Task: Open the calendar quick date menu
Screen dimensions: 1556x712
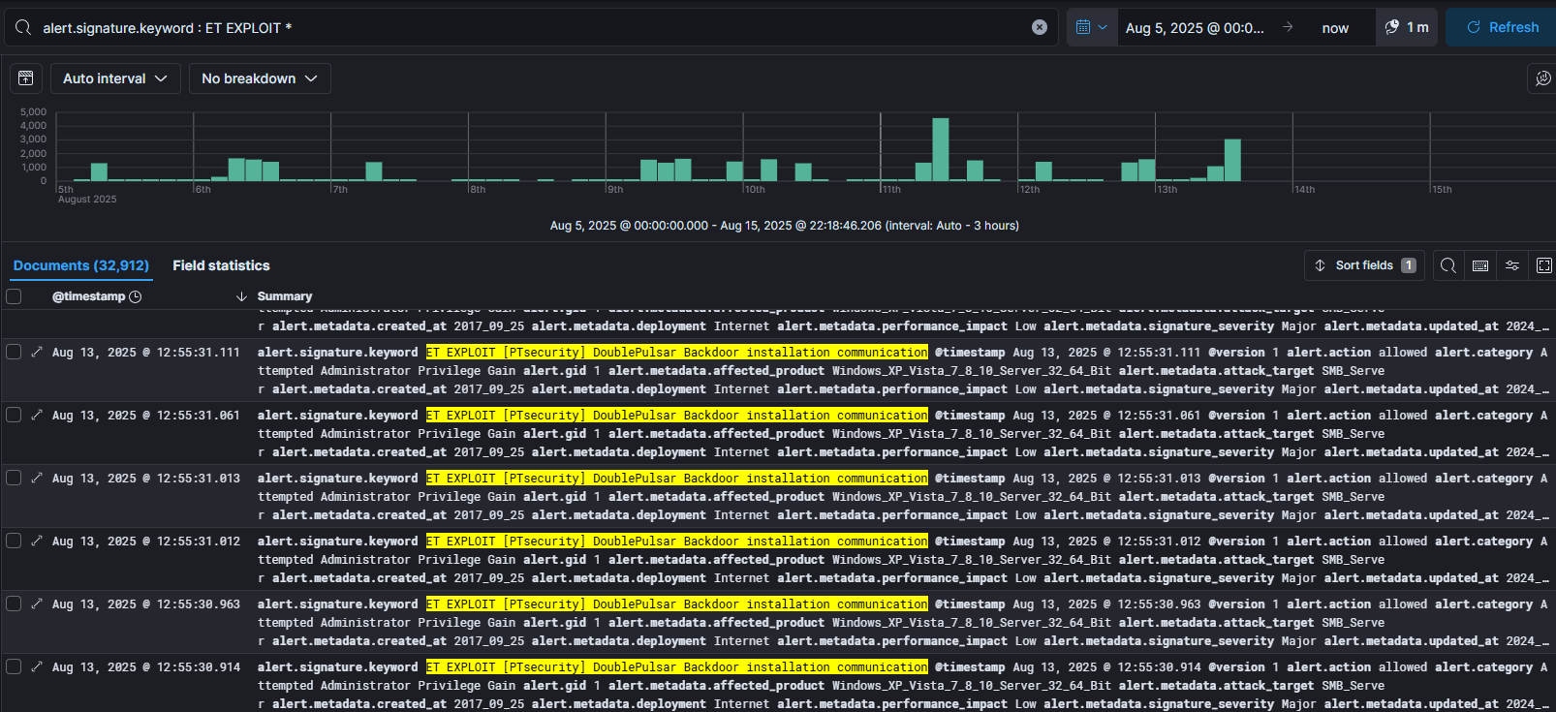Action: click(x=1092, y=27)
